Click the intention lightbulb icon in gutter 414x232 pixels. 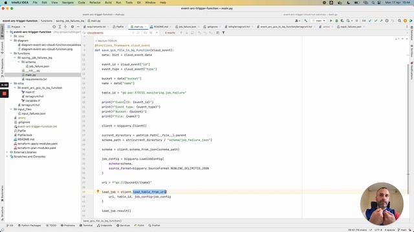tap(98, 191)
